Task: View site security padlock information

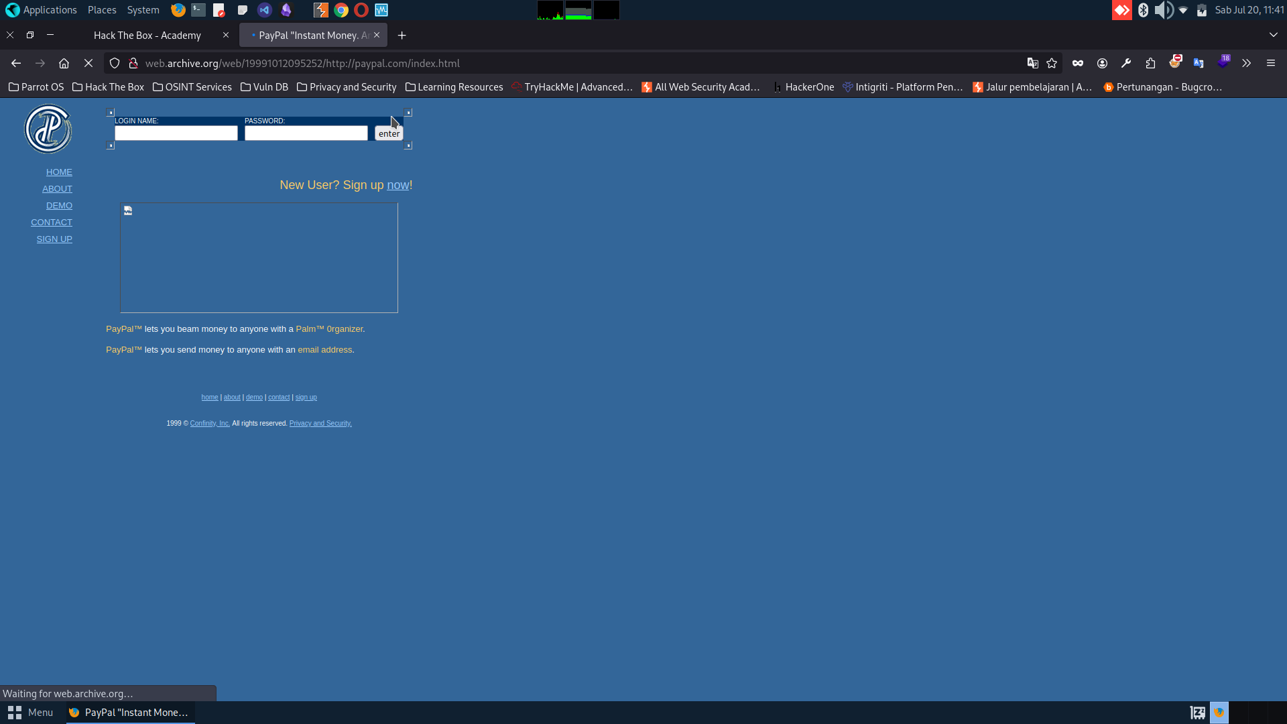Action: 133,63
